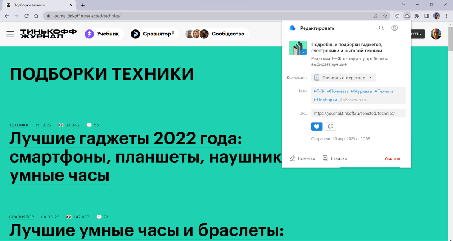Click the popup panel's scrollbar

pyautogui.click(x=411, y=109)
